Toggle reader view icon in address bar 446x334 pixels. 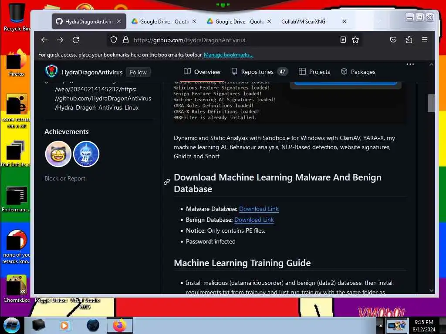pyautogui.click(x=343, y=40)
